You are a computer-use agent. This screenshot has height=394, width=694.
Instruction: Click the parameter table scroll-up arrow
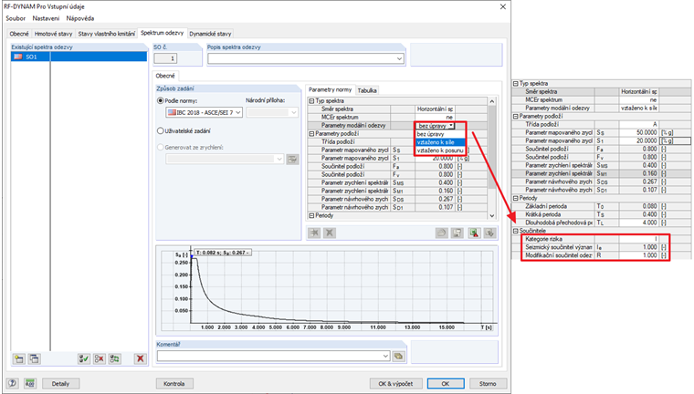[491, 101]
